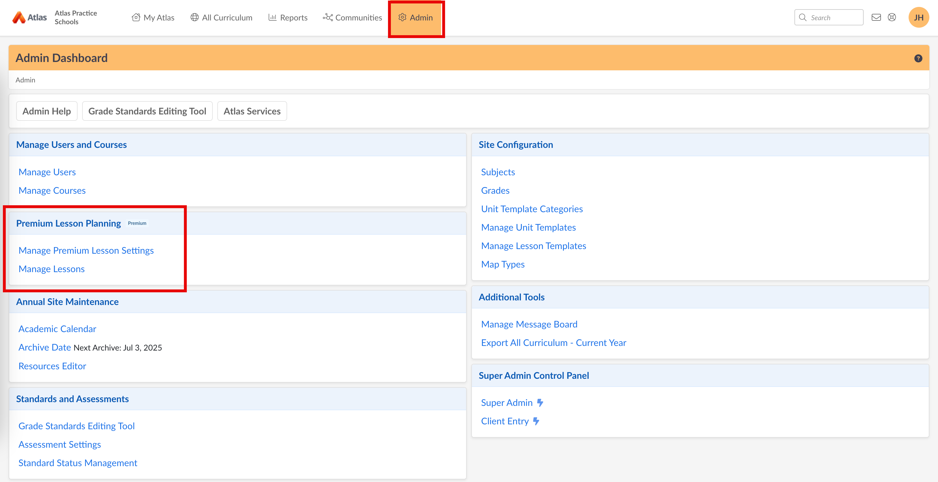
Task: Open the Grade Standards Editing Tool button
Action: pyautogui.click(x=147, y=111)
